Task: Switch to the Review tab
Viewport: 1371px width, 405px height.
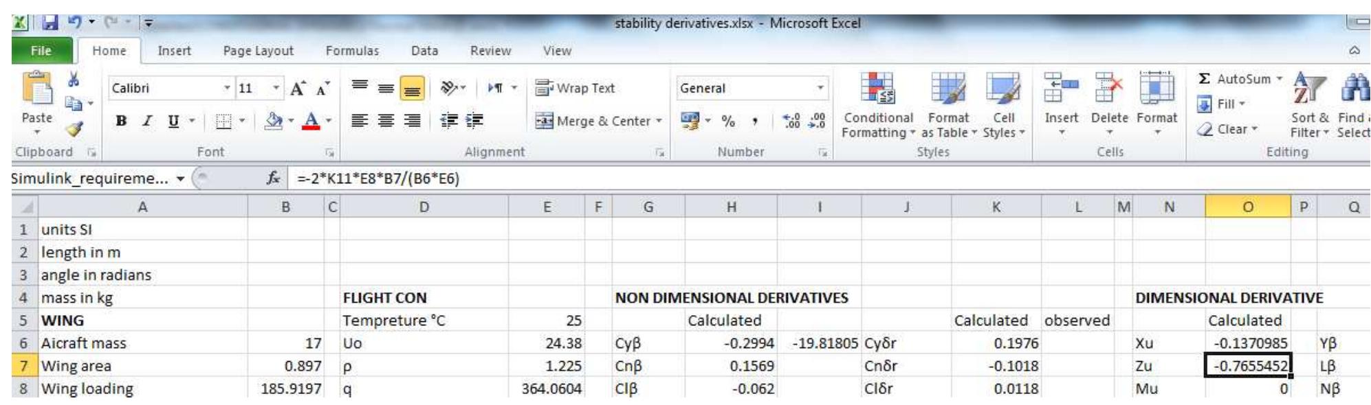Action: tap(490, 51)
